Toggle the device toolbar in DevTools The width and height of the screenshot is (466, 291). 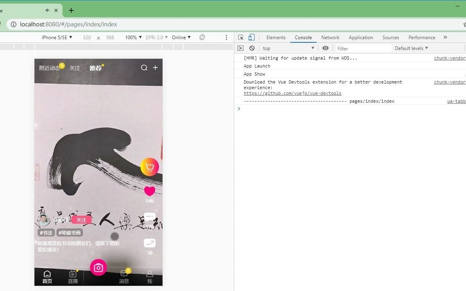tap(251, 37)
